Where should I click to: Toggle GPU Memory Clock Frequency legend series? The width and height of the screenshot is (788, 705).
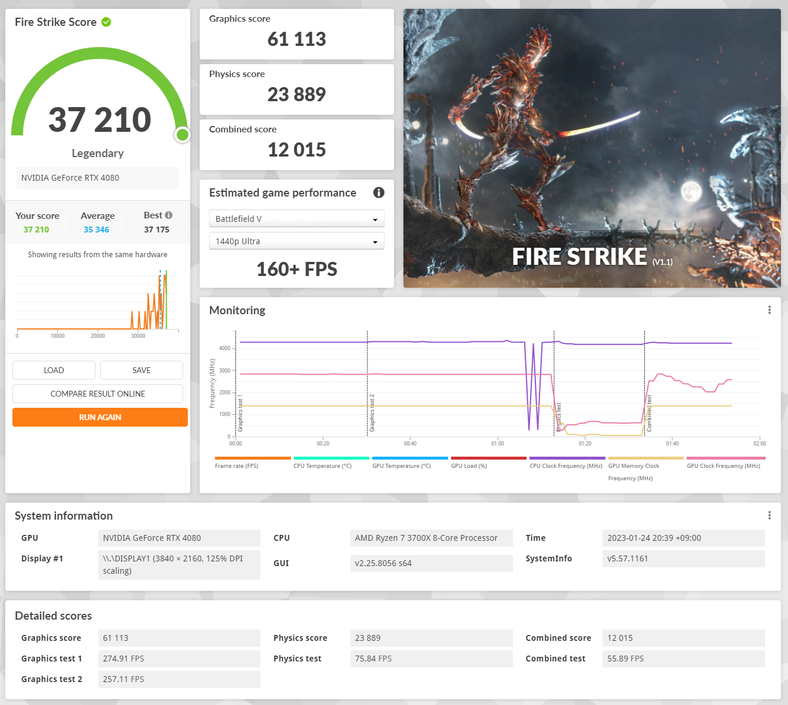646,469
